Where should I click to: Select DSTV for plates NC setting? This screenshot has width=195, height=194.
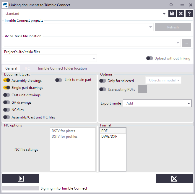pyautogui.click(x=73, y=131)
